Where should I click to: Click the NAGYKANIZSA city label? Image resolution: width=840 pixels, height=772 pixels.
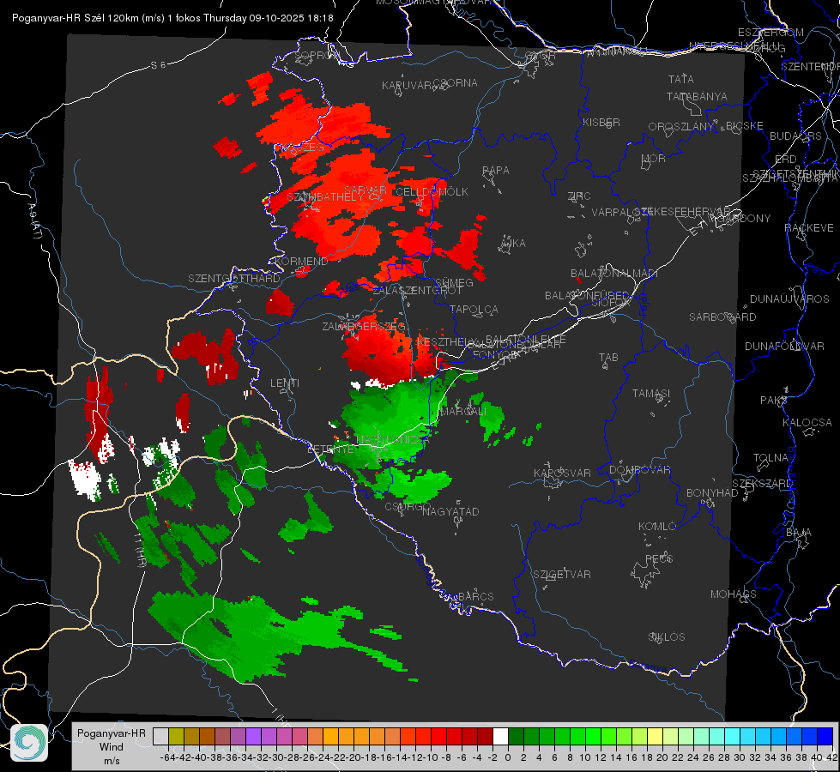[393, 439]
